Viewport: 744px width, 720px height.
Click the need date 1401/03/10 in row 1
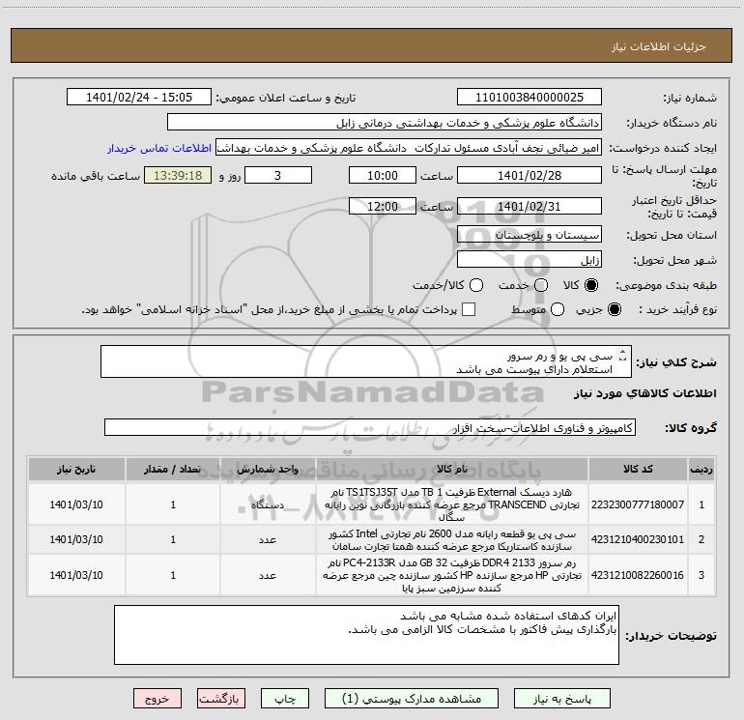pos(76,504)
